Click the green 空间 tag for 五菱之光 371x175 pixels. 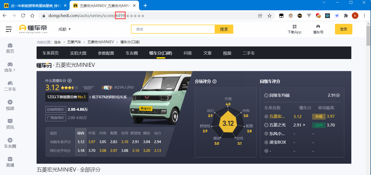tap(319, 125)
